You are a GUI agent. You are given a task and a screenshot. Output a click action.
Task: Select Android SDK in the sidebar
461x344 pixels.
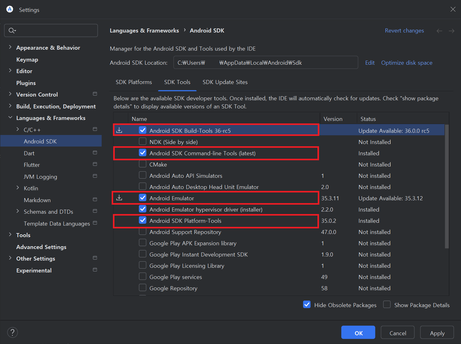tap(51, 141)
